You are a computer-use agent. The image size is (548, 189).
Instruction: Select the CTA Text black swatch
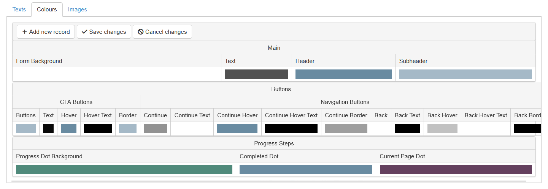(x=48, y=128)
